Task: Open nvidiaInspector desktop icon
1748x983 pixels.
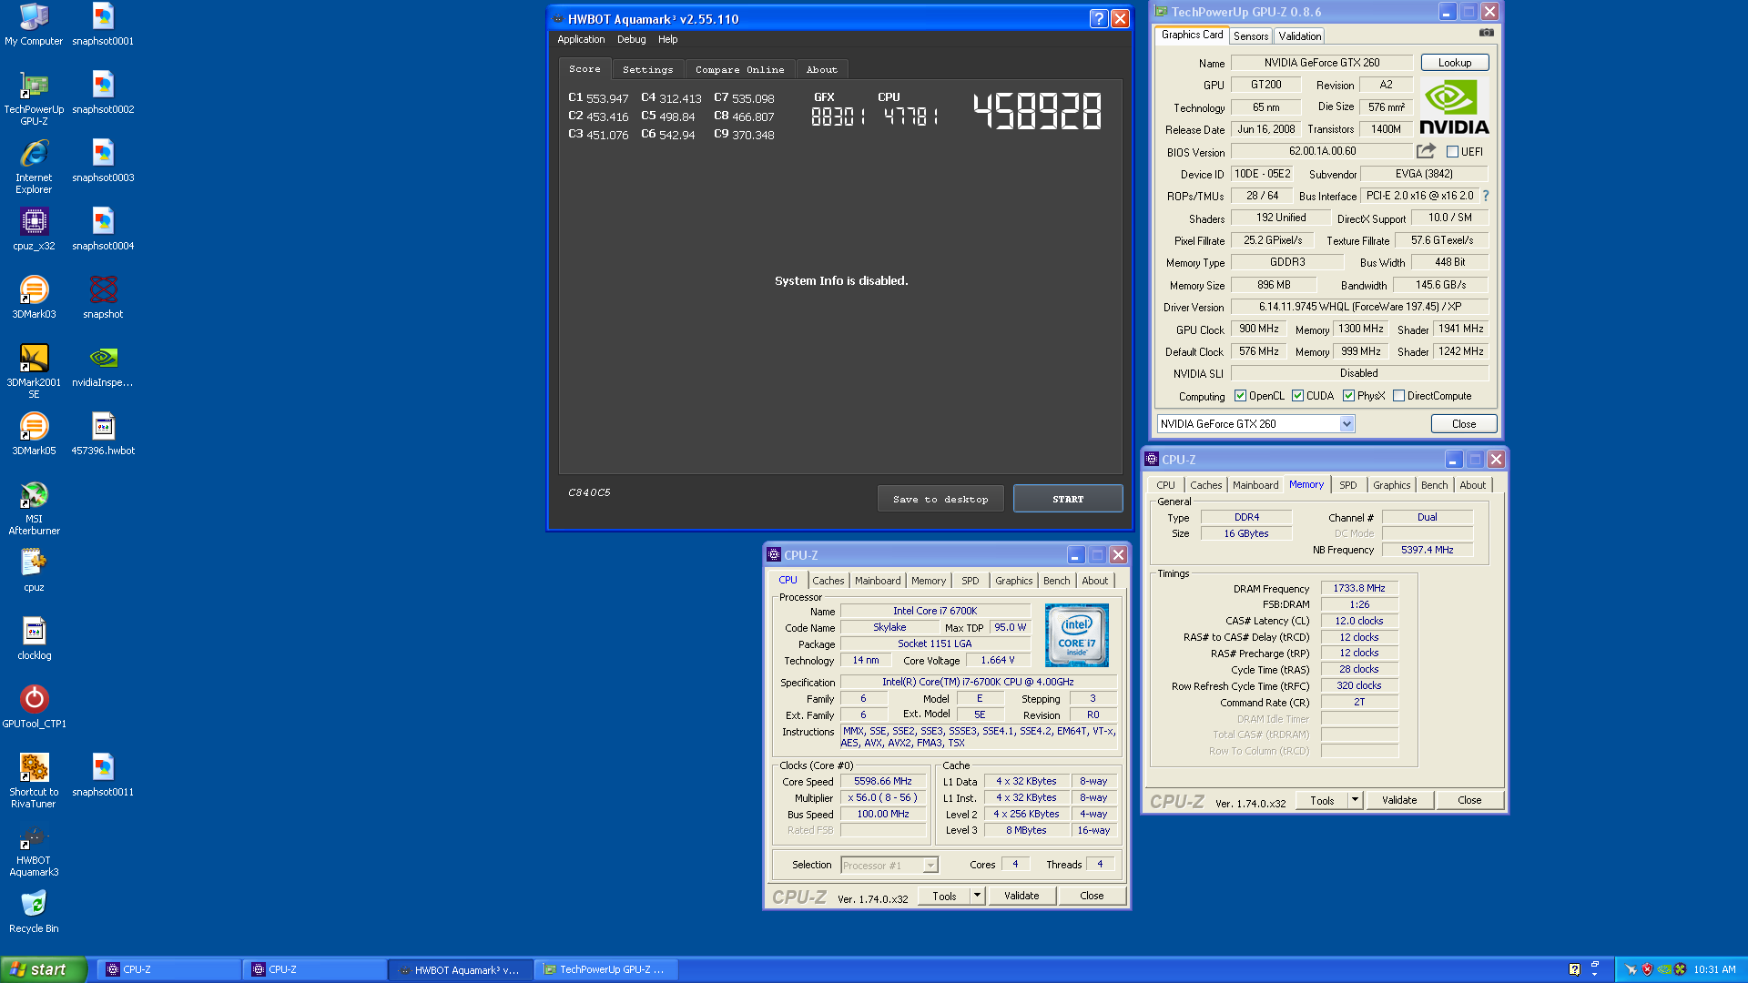Action: coord(103,365)
